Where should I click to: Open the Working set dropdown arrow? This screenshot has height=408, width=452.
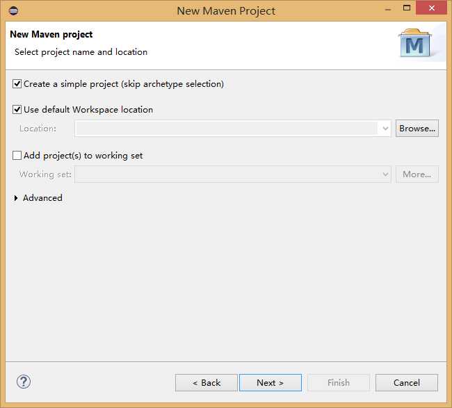pyautogui.click(x=385, y=174)
